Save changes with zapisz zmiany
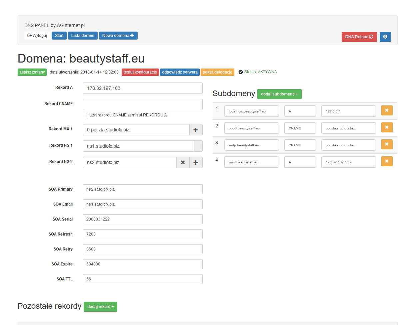This screenshot has height=325, width=412. (x=32, y=72)
